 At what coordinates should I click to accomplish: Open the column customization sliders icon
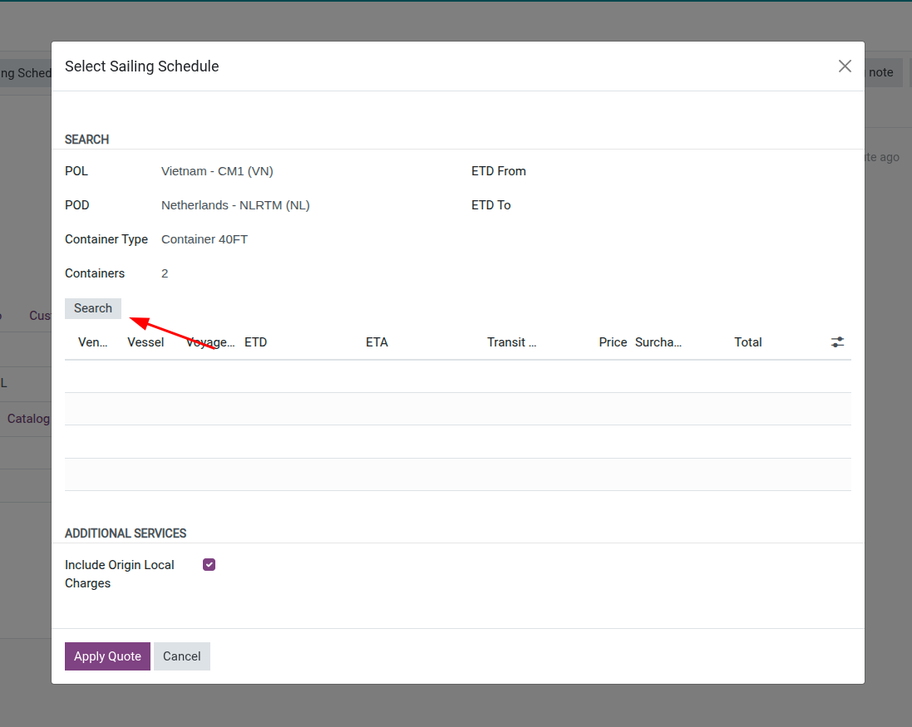pos(837,341)
